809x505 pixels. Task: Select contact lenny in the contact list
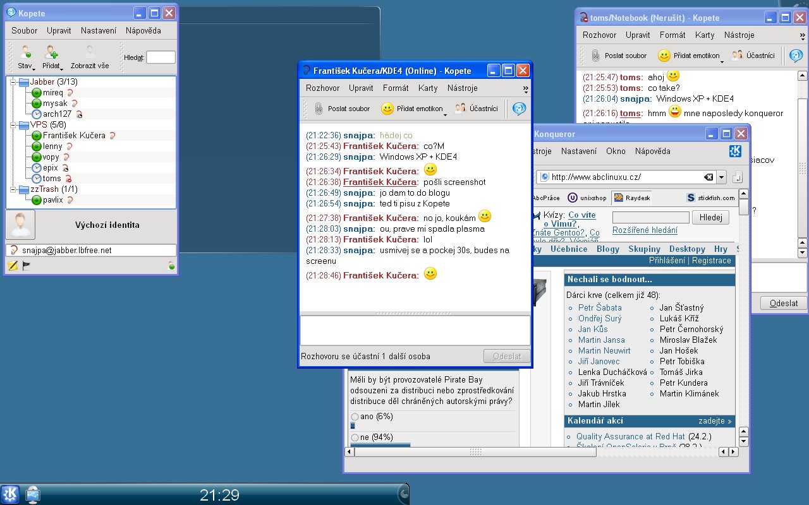(x=52, y=146)
